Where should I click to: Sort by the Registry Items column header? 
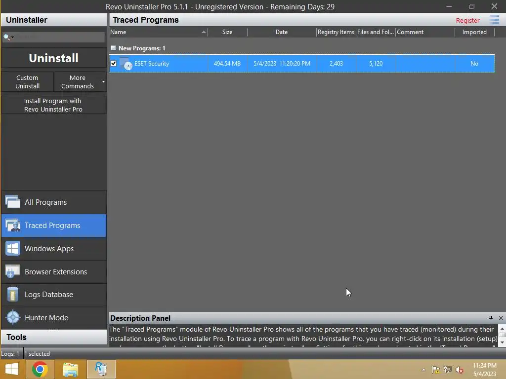[x=336, y=32]
